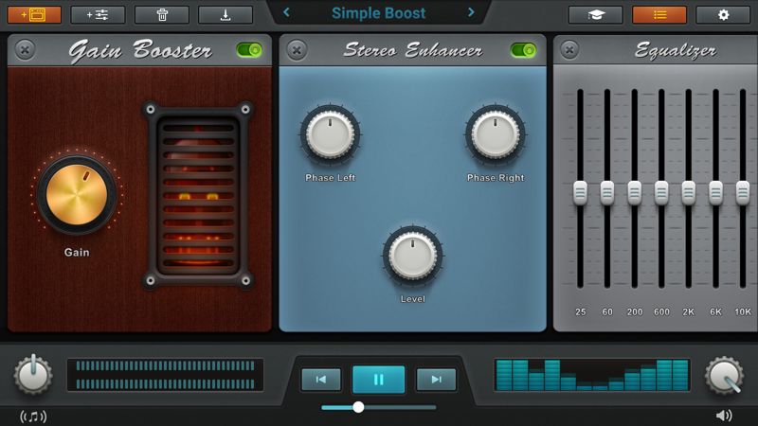
Task: Click the playback progress slider handle
Action: click(358, 407)
